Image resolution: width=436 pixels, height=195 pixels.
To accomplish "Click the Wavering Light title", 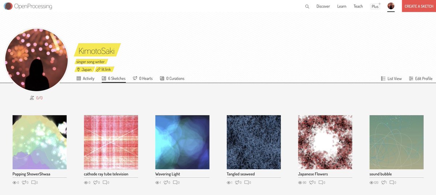I will (x=167, y=174).
